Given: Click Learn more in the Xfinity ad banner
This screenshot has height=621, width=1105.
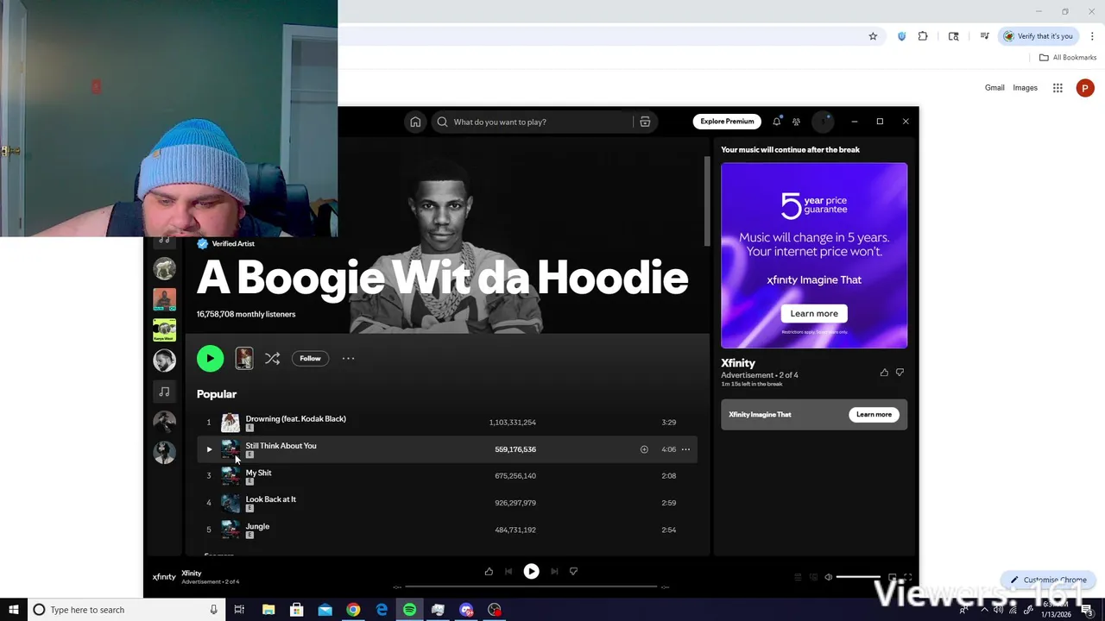Looking at the screenshot, I should pyautogui.click(x=814, y=313).
